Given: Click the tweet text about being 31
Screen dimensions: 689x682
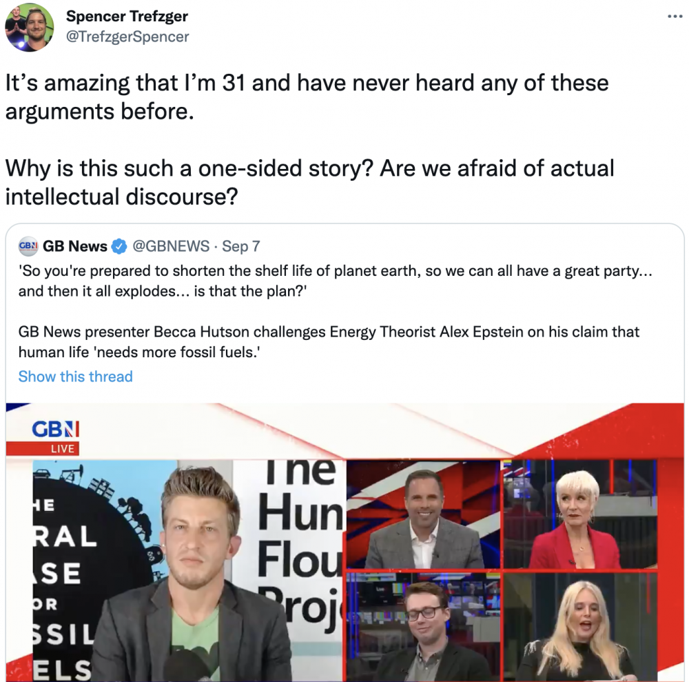Looking at the screenshot, I should point(307,97).
